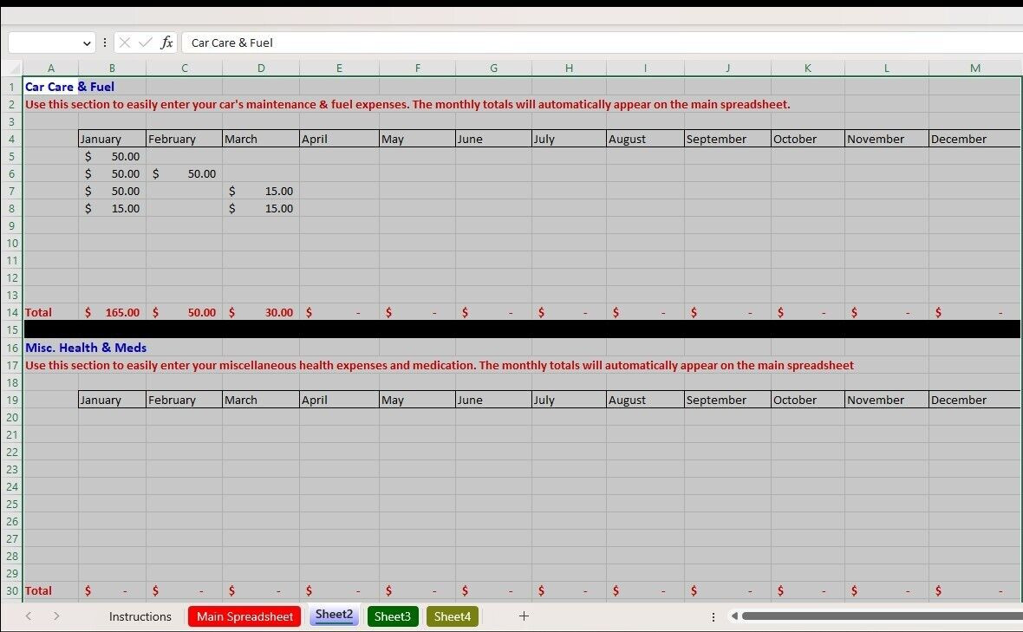This screenshot has height=632, width=1023.
Task: Select the April header in row 4
Action: pos(339,139)
